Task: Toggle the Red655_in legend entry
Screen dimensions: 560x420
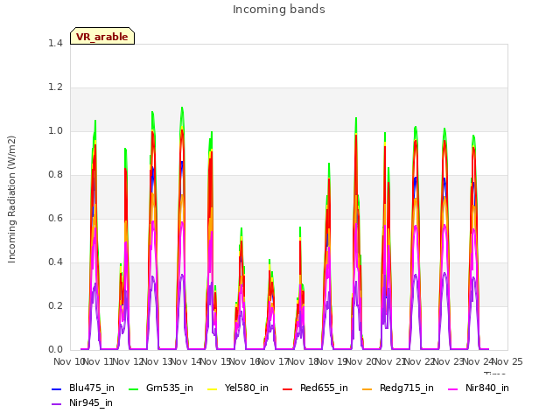Action: 315,388
